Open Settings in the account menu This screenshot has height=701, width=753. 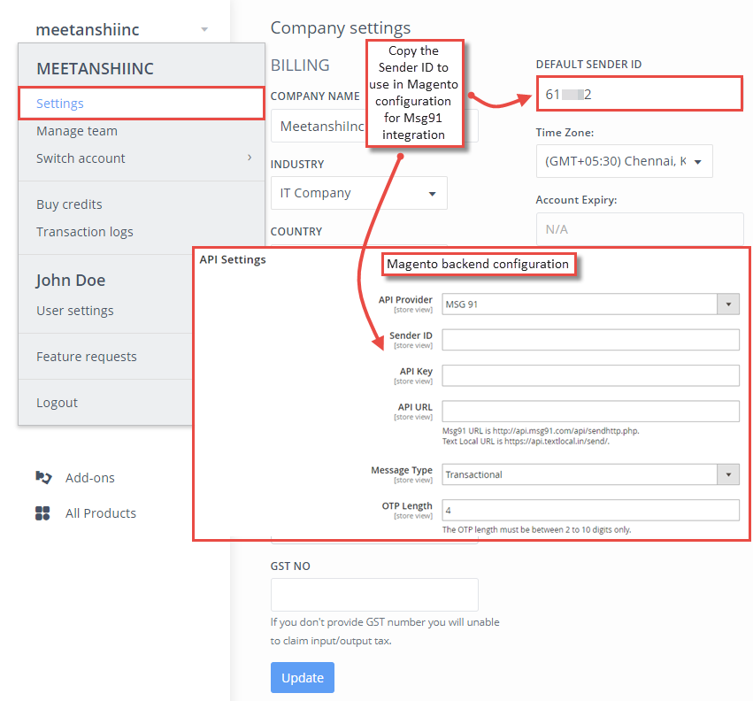[x=142, y=104]
